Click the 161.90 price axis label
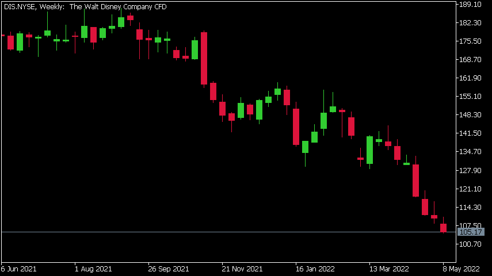The height and width of the screenshot is (276, 492). (470, 78)
